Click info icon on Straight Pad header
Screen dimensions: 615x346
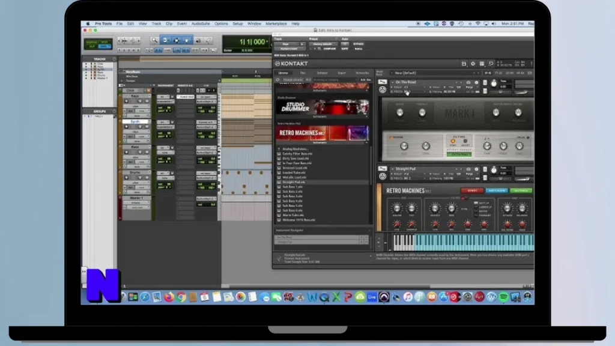coord(476,169)
